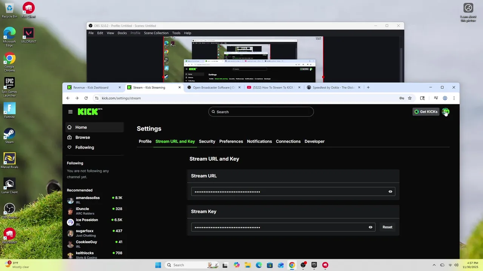Viewport: 483px width, 271px height.
Task: Open the Kick profile avatar menu
Action: click(446, 111)
